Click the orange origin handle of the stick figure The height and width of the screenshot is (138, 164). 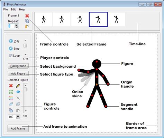97,85
